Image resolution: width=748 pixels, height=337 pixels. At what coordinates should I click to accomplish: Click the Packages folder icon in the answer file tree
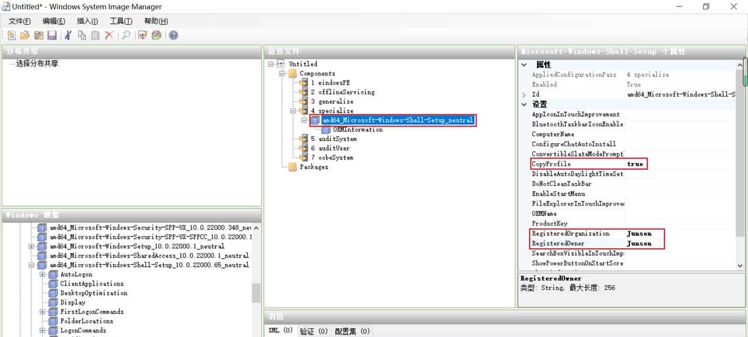click(x=293, y=167)
